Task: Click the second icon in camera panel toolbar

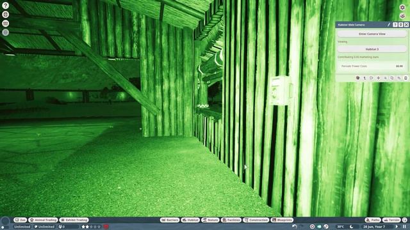Action: click(x=365, y=78)
